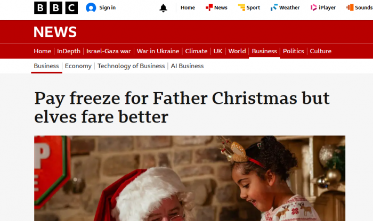Open the notifications bell

(x=163, y=8)
